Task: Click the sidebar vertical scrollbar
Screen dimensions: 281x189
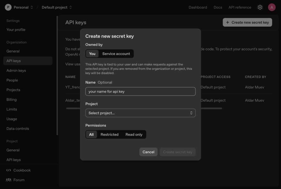Action: (57, 75)
